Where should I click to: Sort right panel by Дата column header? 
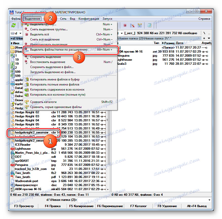pyautogui.click(x=188, y=43)
